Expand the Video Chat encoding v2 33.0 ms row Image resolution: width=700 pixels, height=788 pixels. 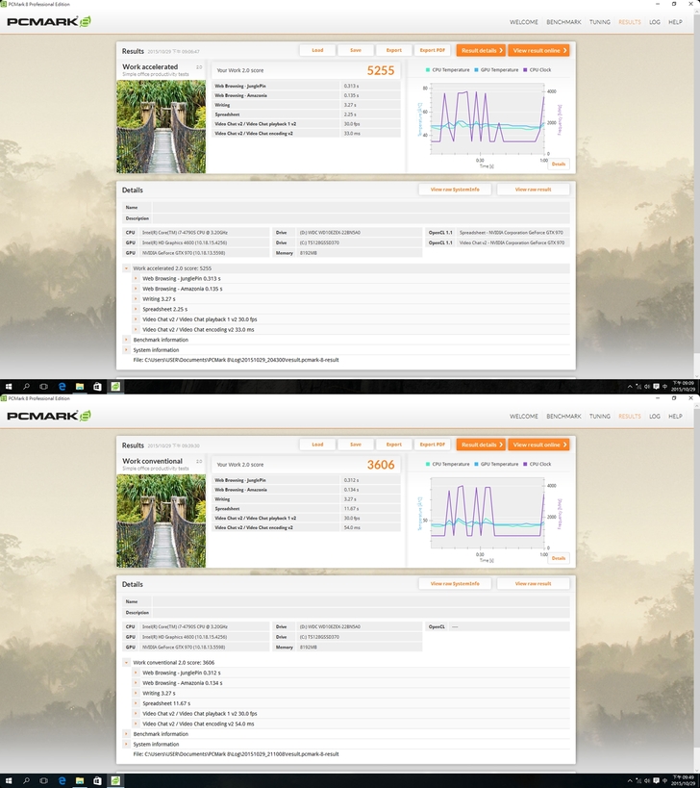point(136,329)
